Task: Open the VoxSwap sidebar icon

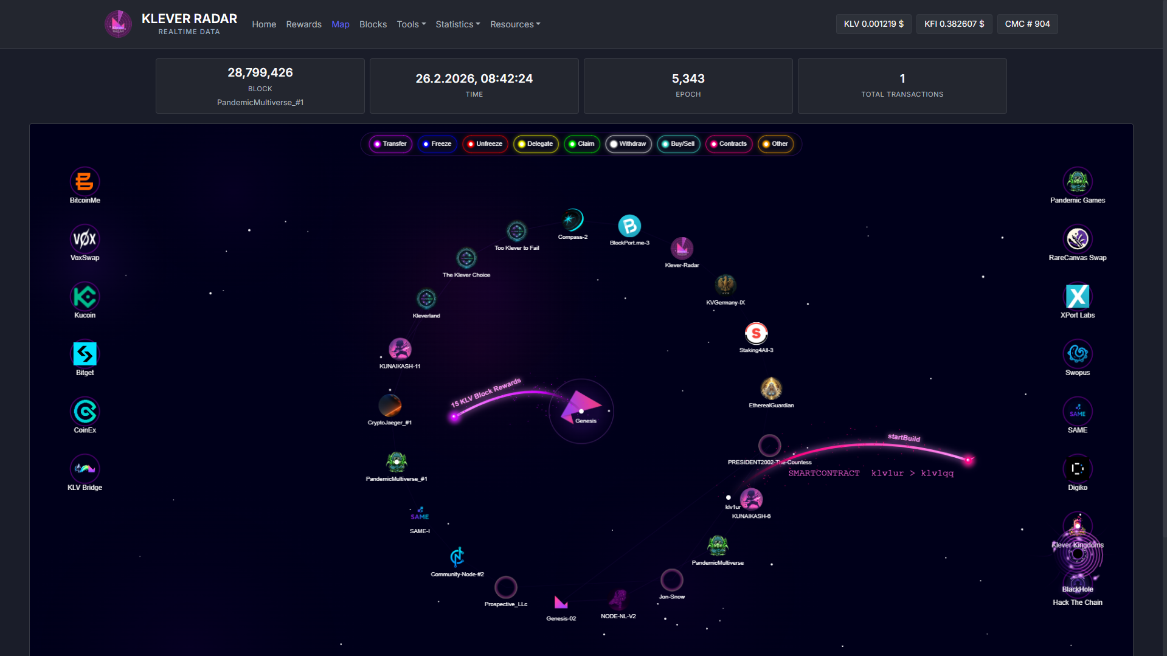Action: pyautogui.click(x=85, y=238)
